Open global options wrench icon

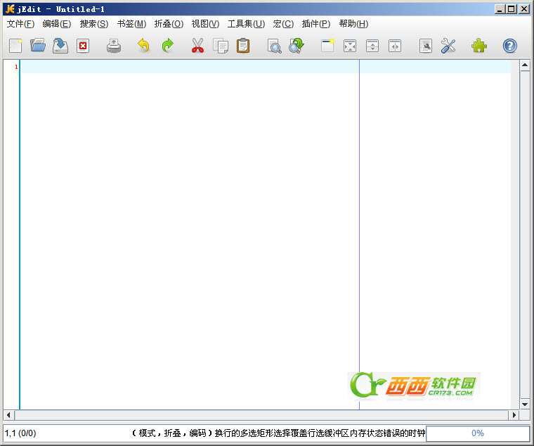448,46
